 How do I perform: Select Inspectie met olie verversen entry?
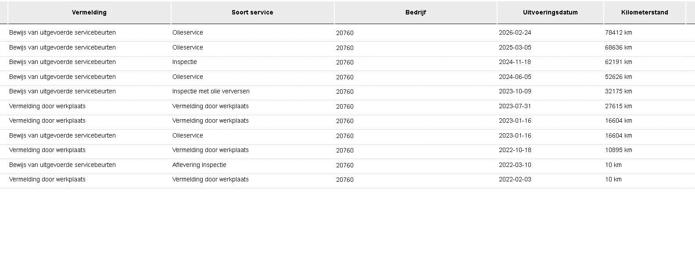(x=211, y=91)
